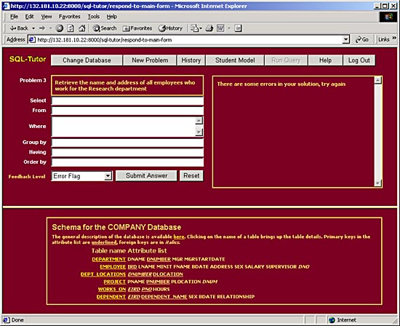This screenshot has width=400, height=326.
Task: Refresh the page using the Refresh icon
Action: tap(71, 28)
